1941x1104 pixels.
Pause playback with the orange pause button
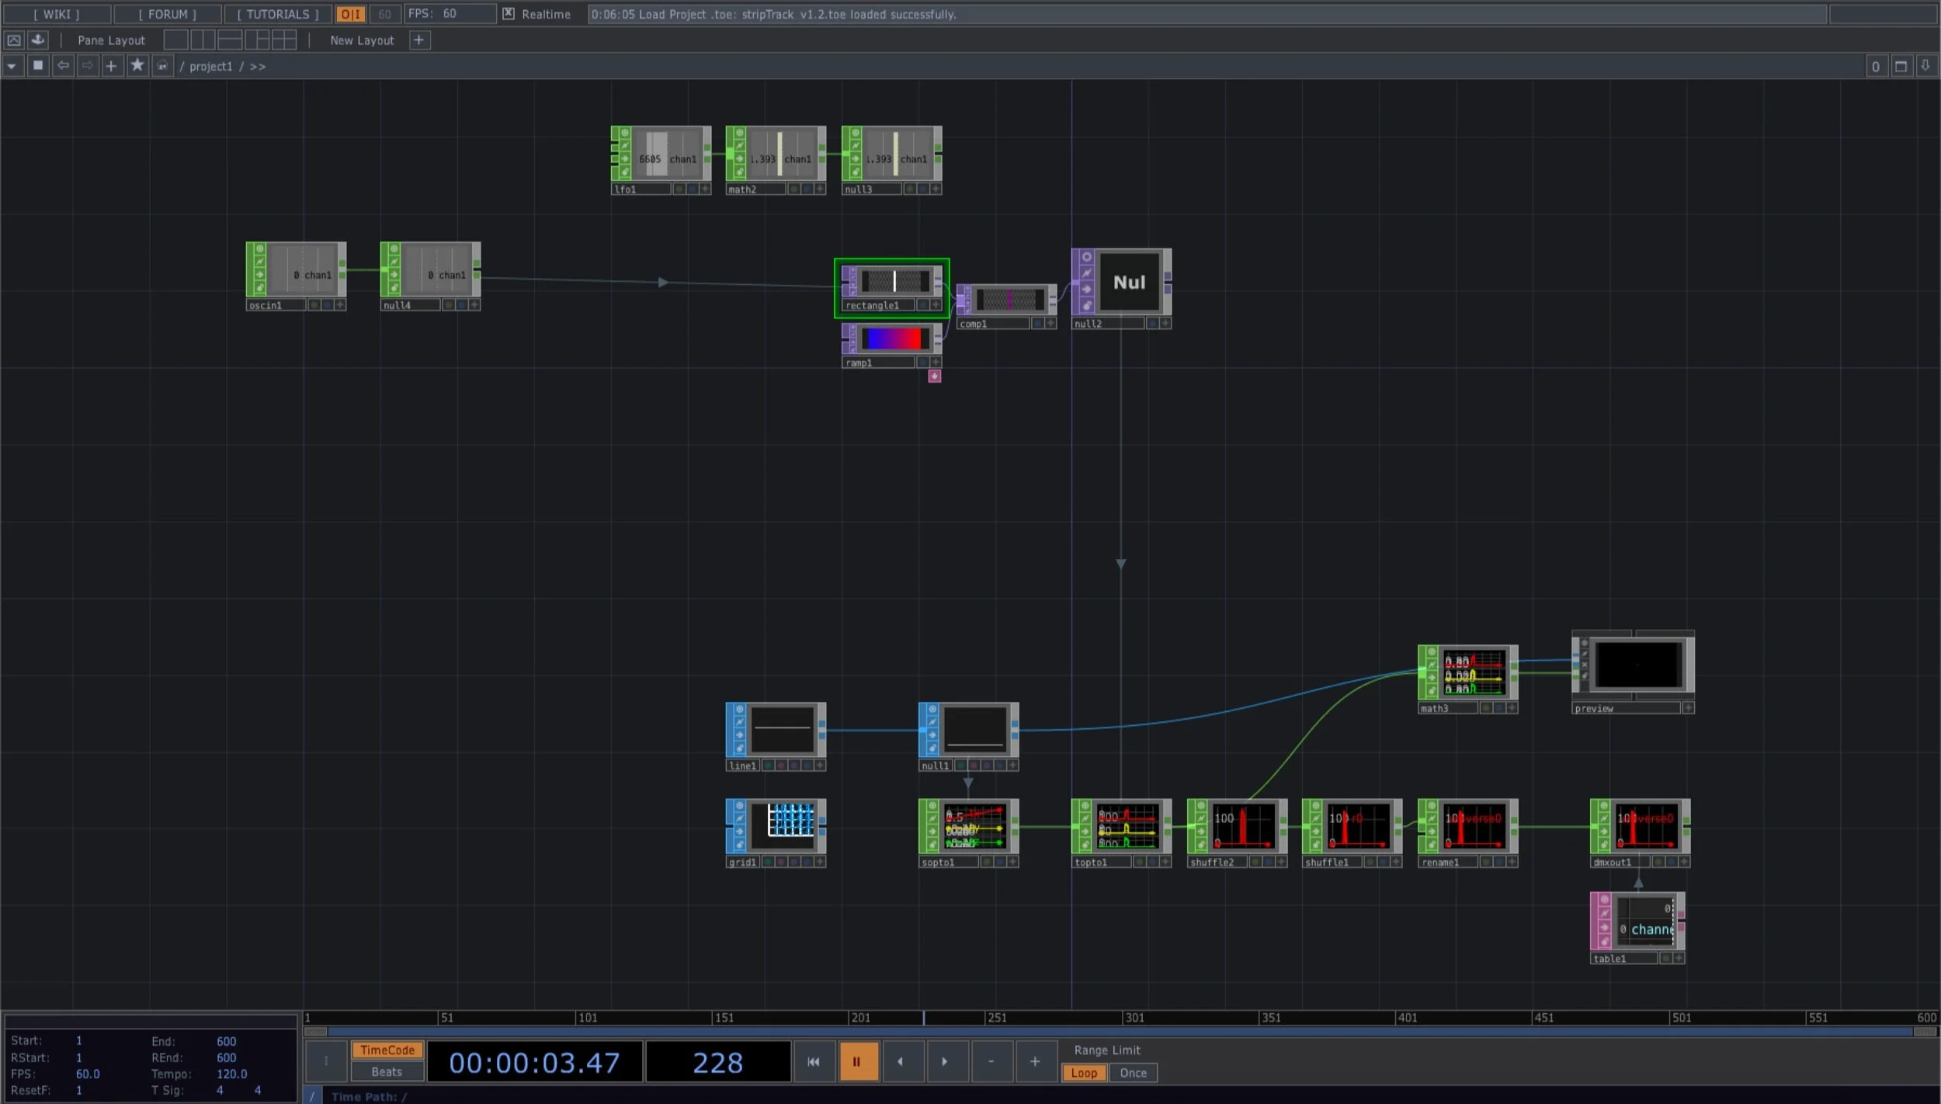pos(857,1061)
